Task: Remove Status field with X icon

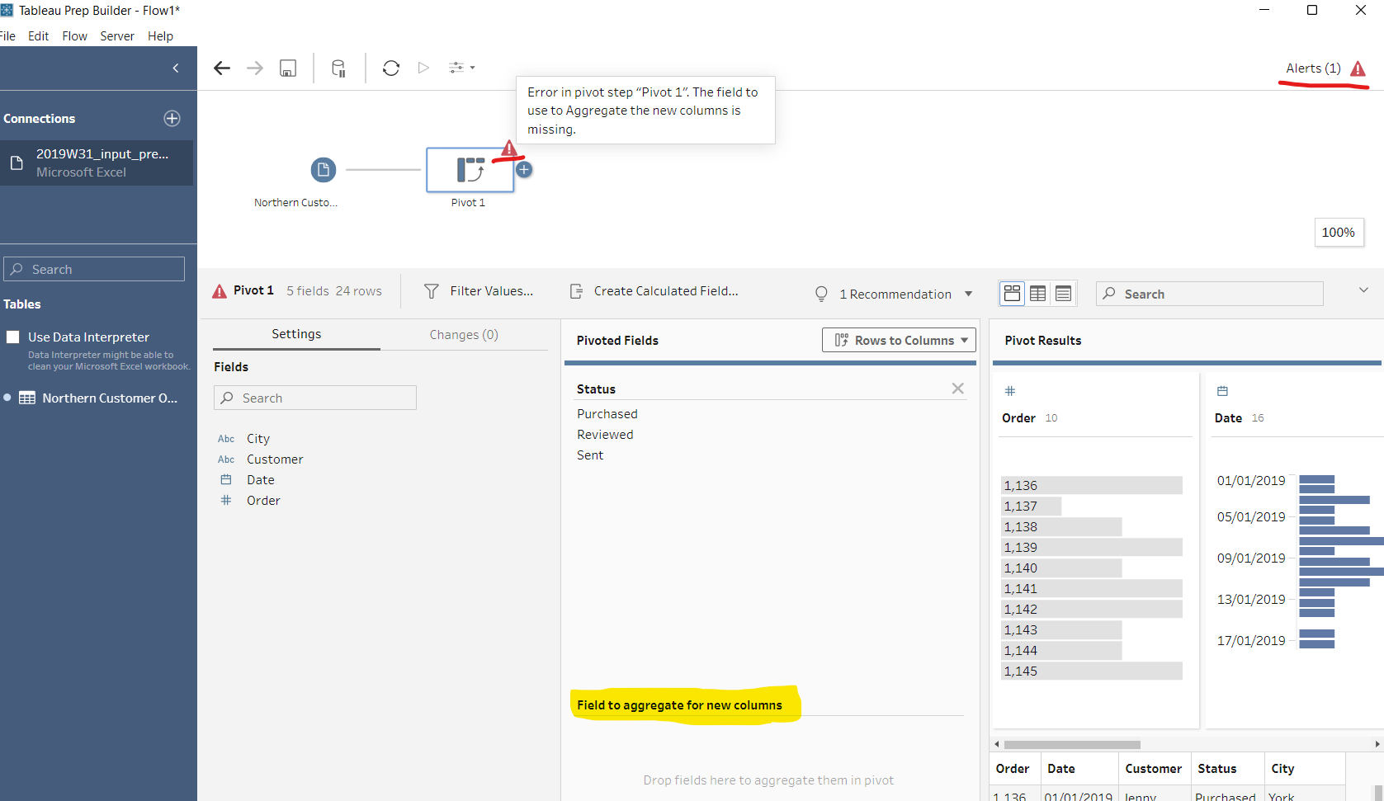Action: tap(957, 389)
